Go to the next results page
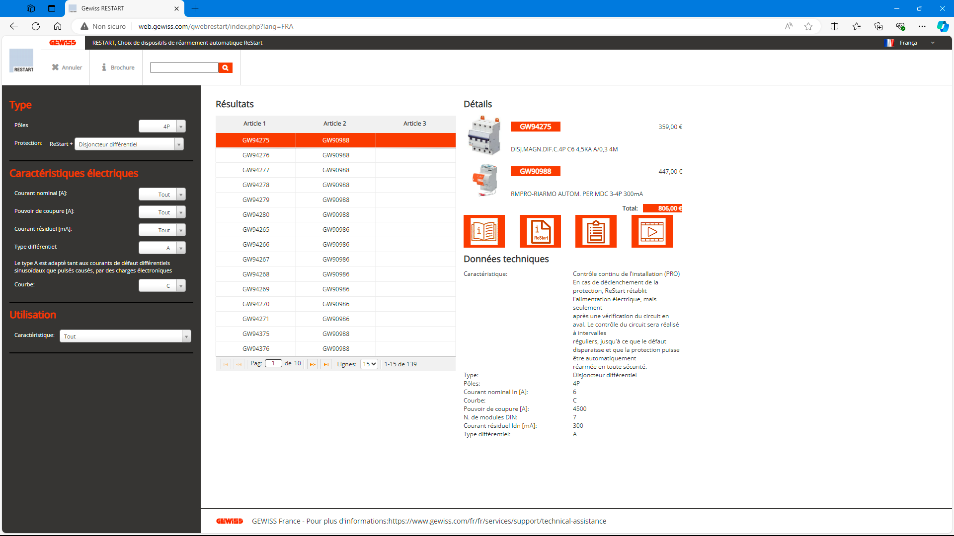954x536 pixels. (x=313, y=364)
